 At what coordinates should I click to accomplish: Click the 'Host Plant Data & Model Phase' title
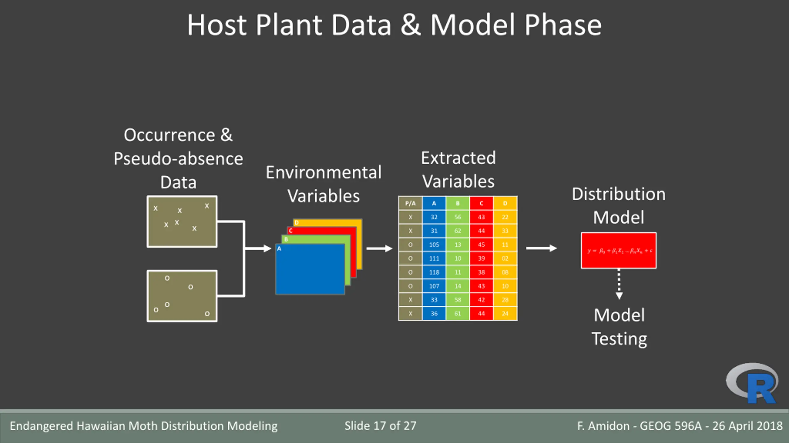(x=394, y=25)
